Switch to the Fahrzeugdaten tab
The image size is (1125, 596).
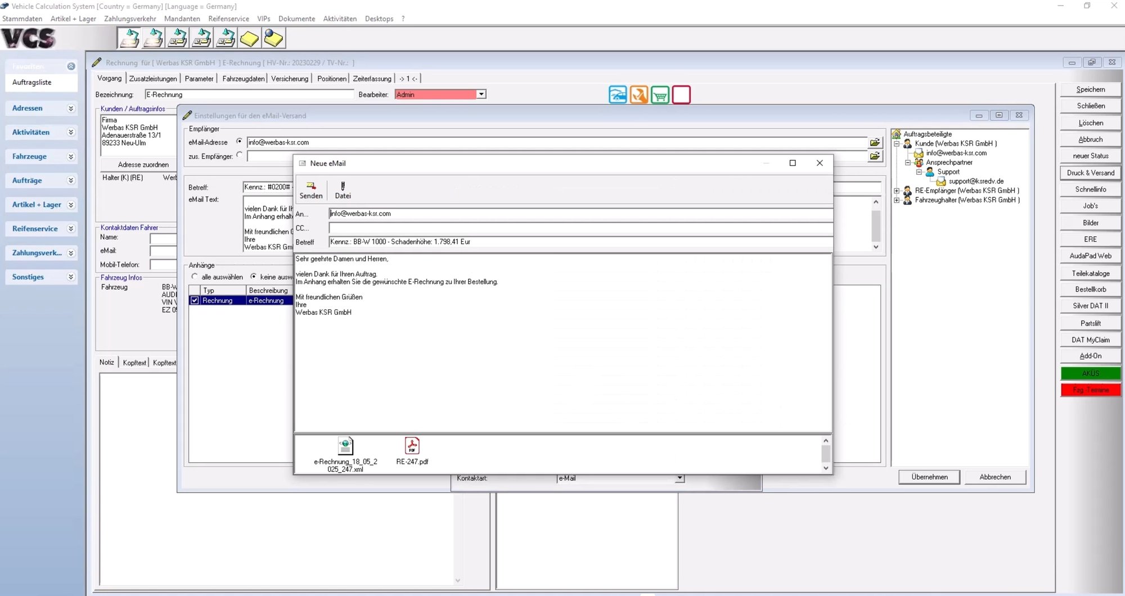pos(243,79)
